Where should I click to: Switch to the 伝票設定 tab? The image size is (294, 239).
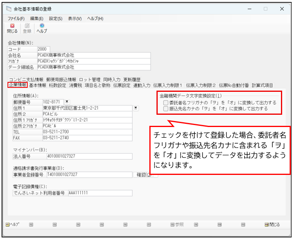tap(122, 85)
